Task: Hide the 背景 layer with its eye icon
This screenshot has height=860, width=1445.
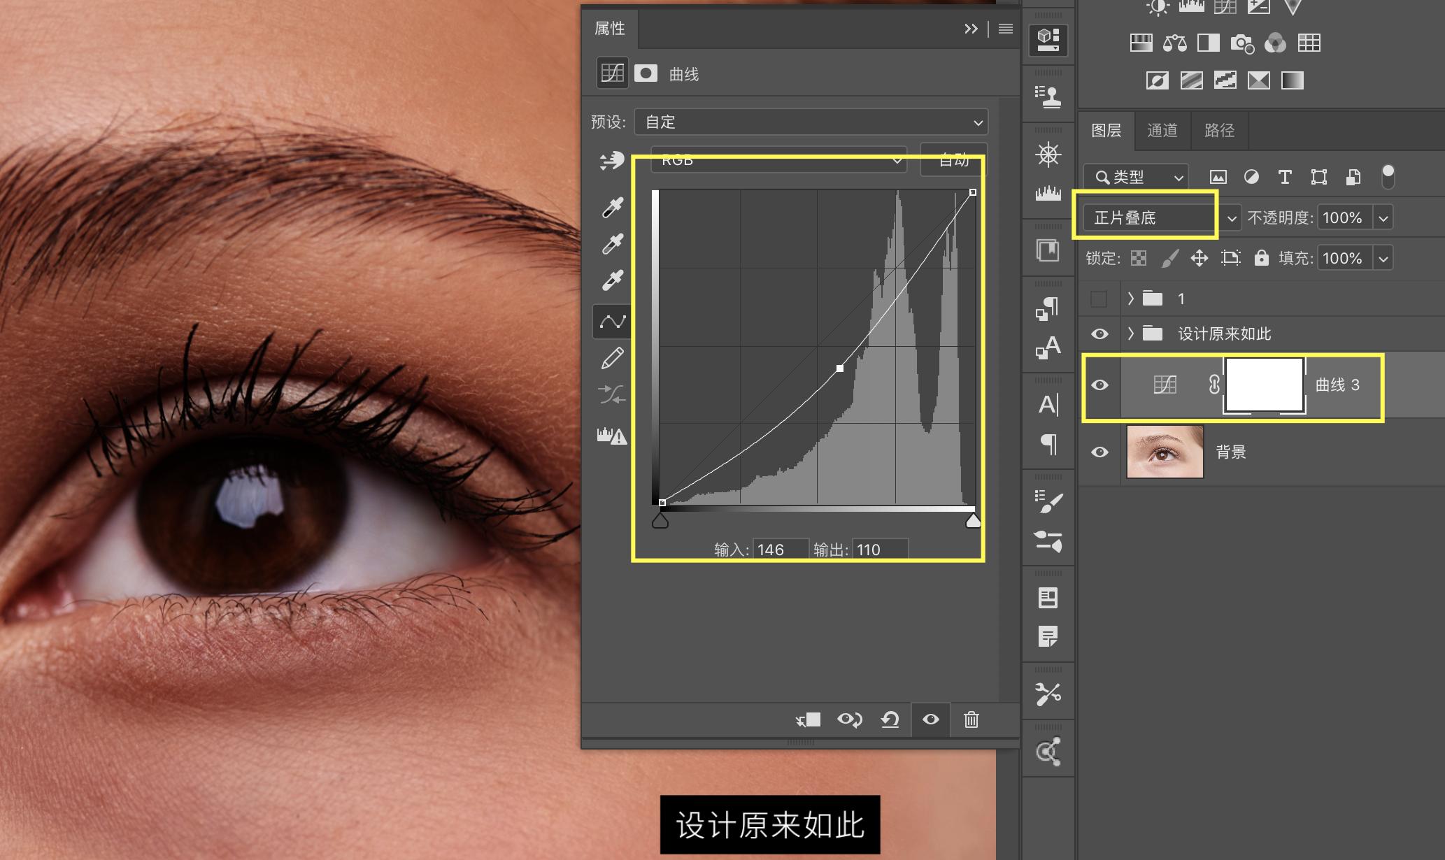Action: point(1099,452)
